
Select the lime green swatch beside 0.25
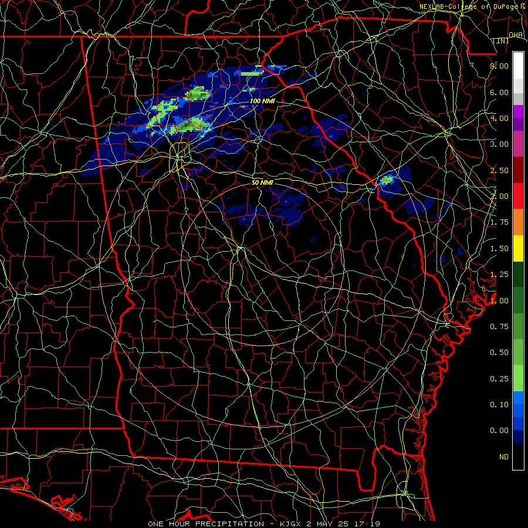point(518,378)
